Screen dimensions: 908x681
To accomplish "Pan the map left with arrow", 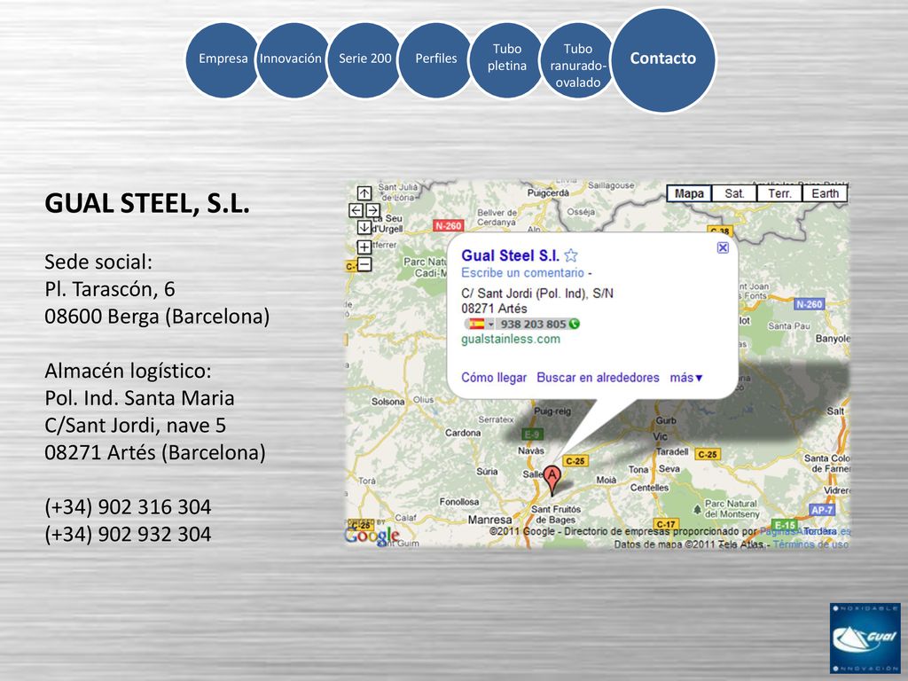I will (356, 210).
